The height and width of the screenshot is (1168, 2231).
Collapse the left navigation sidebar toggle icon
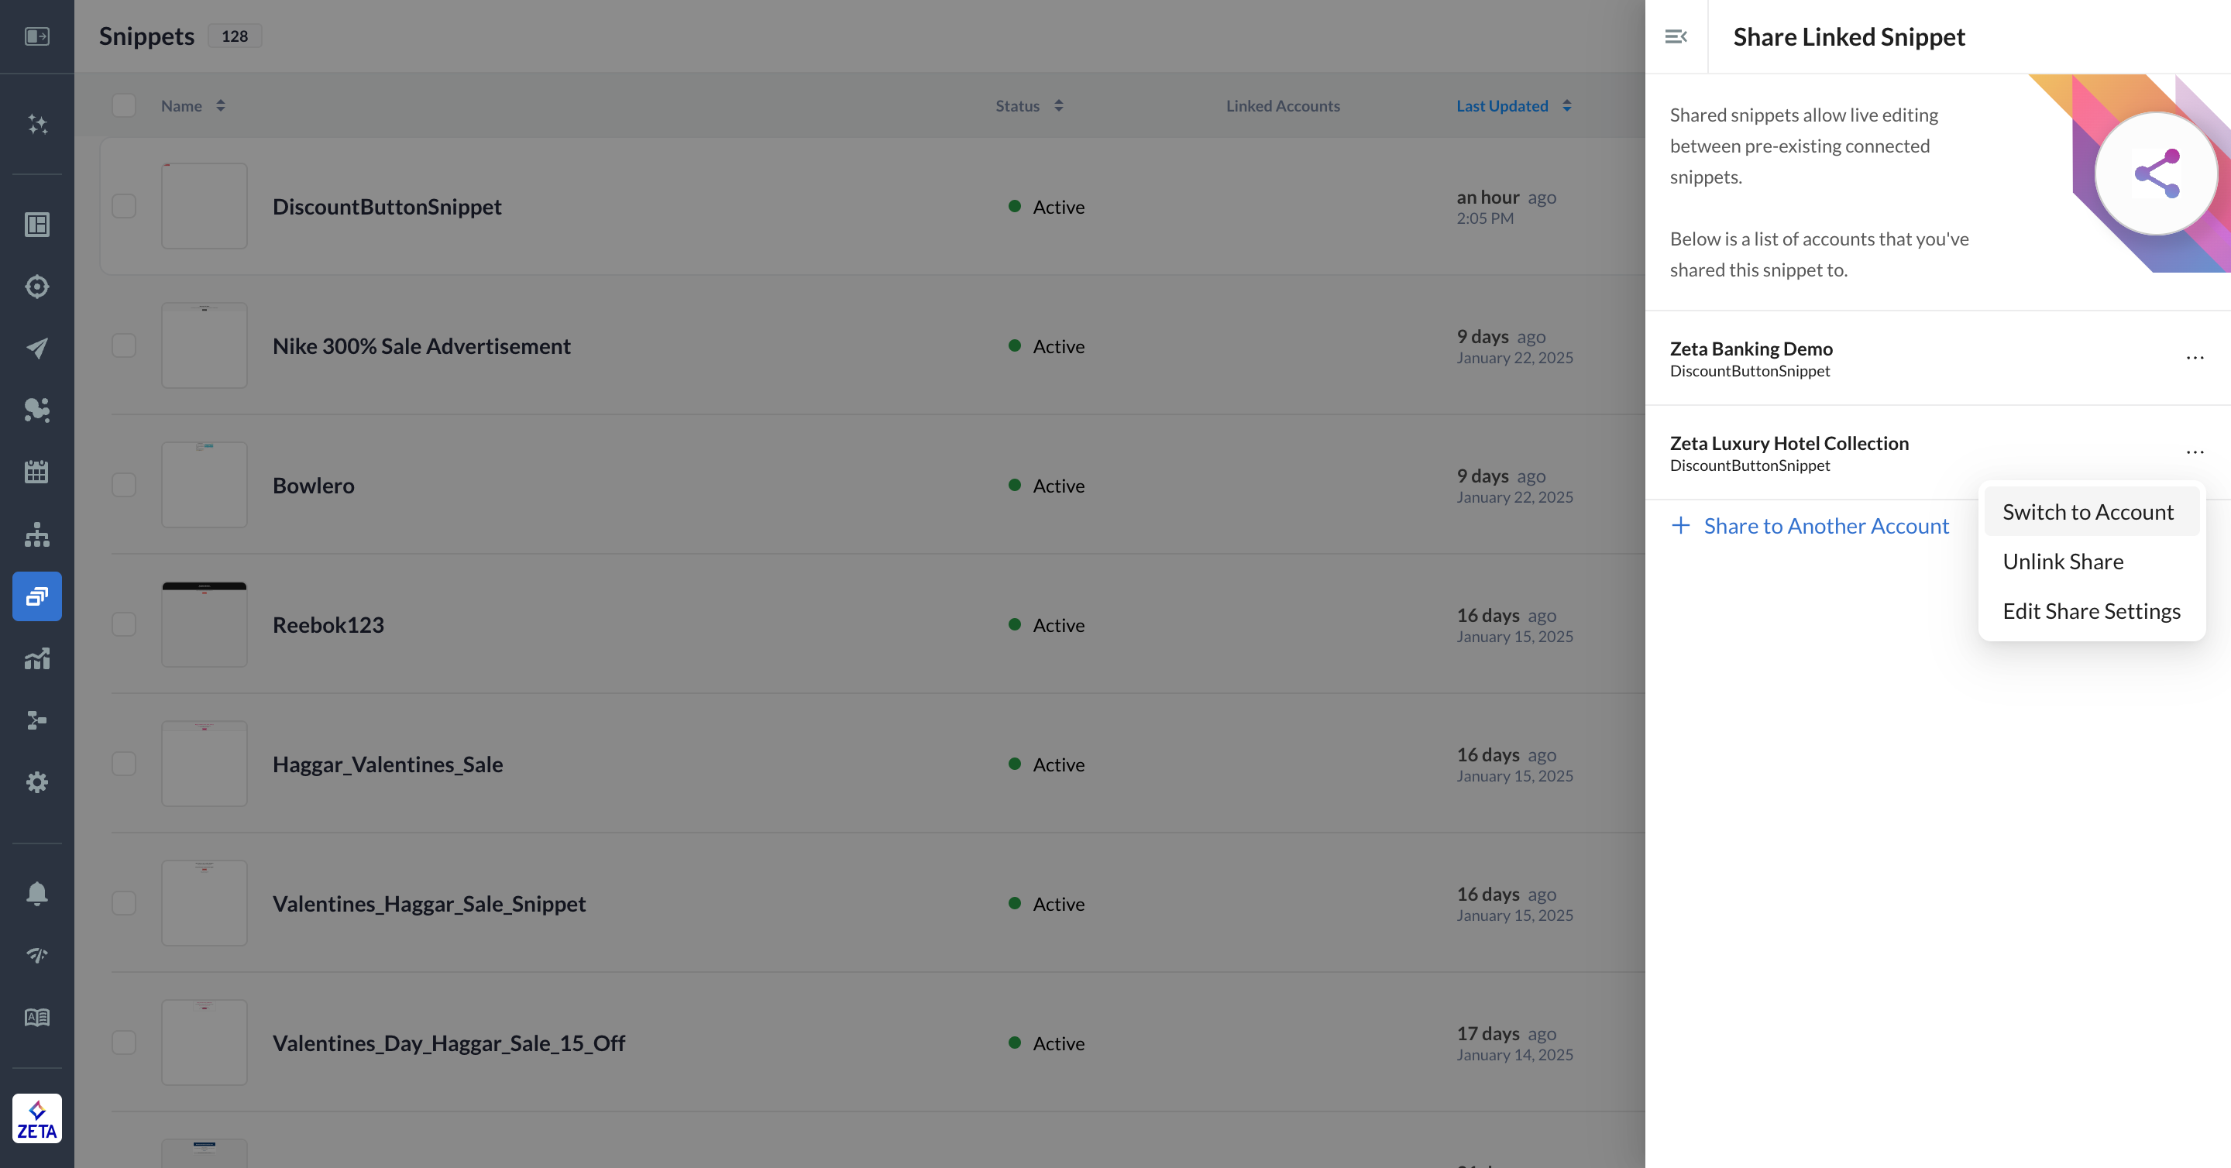click(36, 36)
